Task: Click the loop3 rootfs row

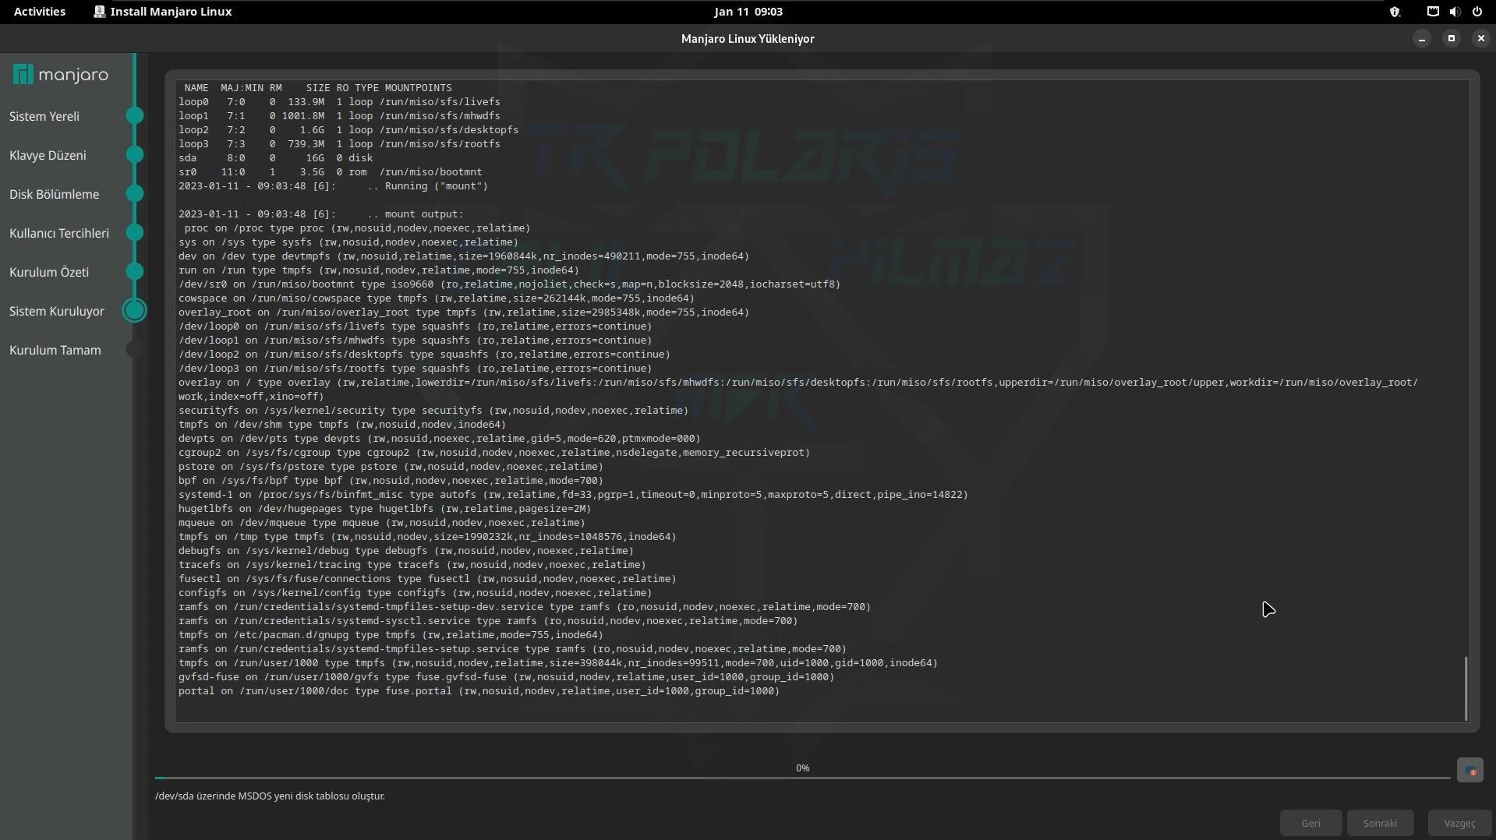Action: [339, 144]
